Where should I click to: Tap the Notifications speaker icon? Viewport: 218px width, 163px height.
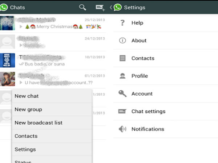pyautogui.click(x=122, y=129)
